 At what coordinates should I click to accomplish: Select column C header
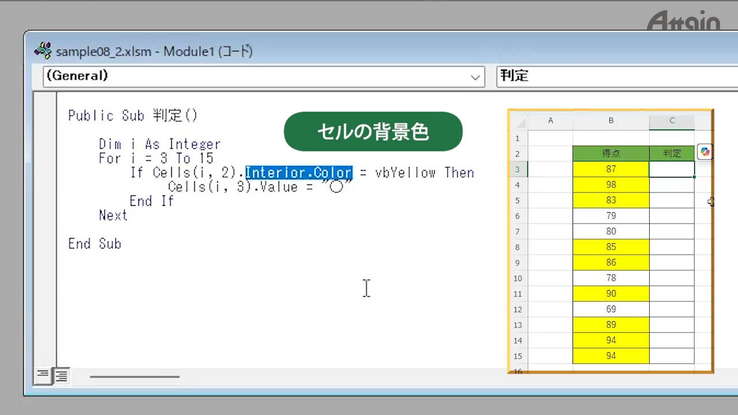coord(672,121)
